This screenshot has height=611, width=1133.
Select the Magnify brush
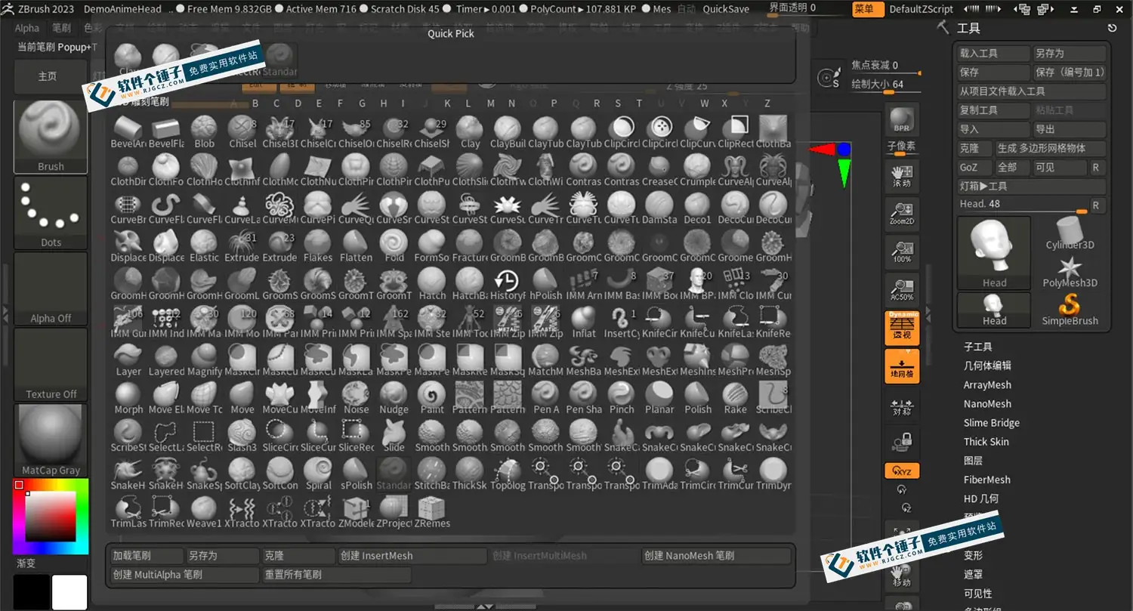click(x=204, y=360)
